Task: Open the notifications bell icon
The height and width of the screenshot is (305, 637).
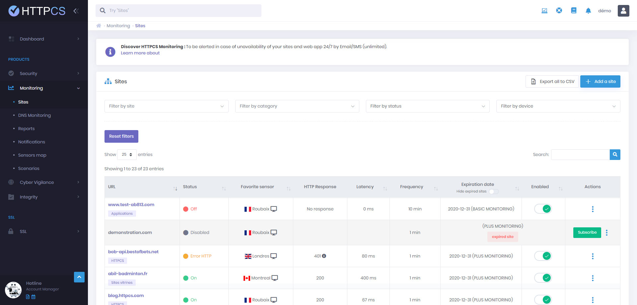Action: (x=588, y=11)
